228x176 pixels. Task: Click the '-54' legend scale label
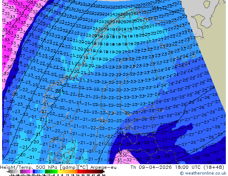pyautogui.click(x=12, y=175)
